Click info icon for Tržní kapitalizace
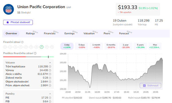 tap(50, 67)
